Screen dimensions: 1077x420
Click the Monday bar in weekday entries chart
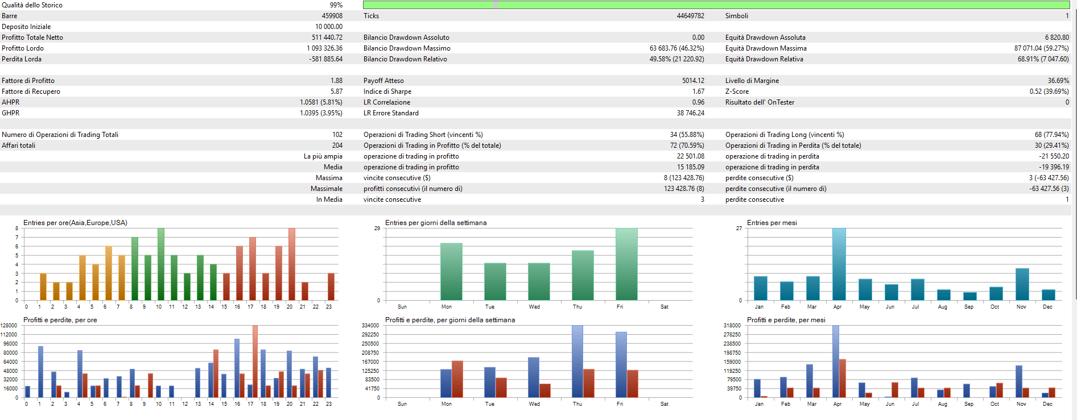tap(451, 272)
